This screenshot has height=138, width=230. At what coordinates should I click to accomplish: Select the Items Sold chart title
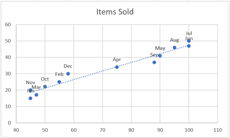pyautogui.click(x=115, y=12)
